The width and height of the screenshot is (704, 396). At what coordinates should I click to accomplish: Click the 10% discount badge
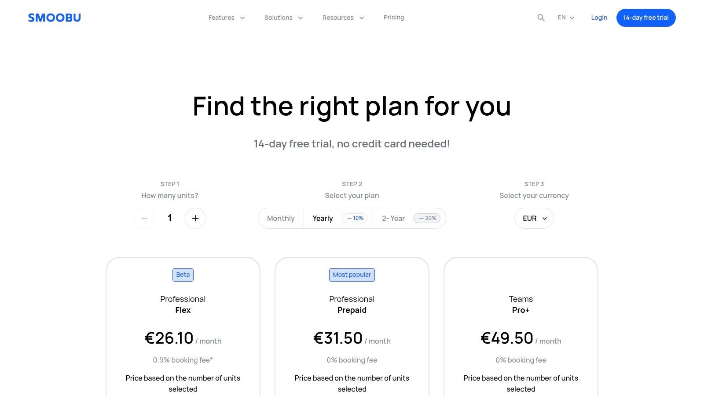355,218
